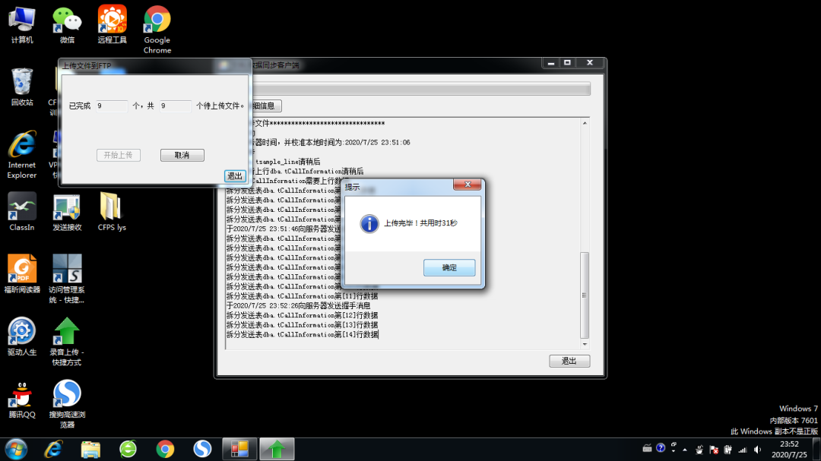Open the 福昕阅读器 PDF reader
Image resolution: width=821 pixels, height=461 pixels.
[x=22, y=270]
